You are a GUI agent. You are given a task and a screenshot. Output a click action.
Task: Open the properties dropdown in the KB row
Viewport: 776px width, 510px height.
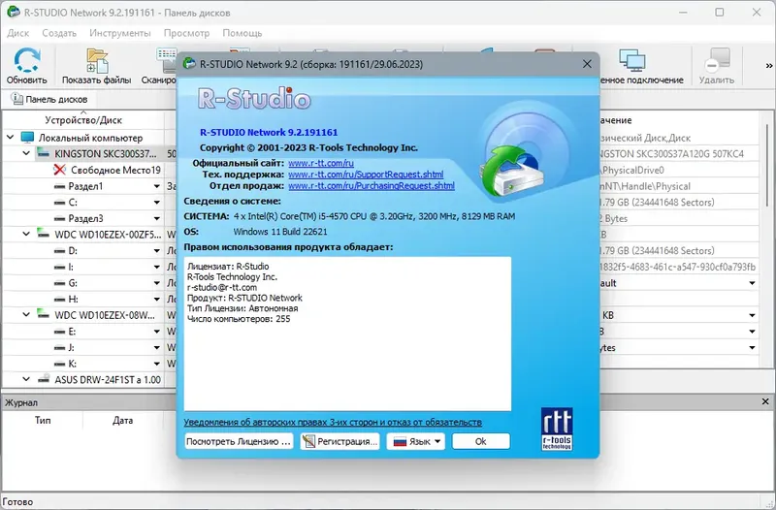click(752, 315)
